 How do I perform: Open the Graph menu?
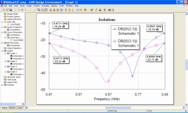tap(29, 6)
